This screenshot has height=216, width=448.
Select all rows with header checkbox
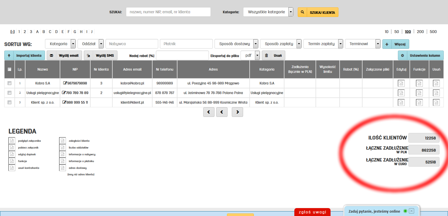[x=9, y=69]
